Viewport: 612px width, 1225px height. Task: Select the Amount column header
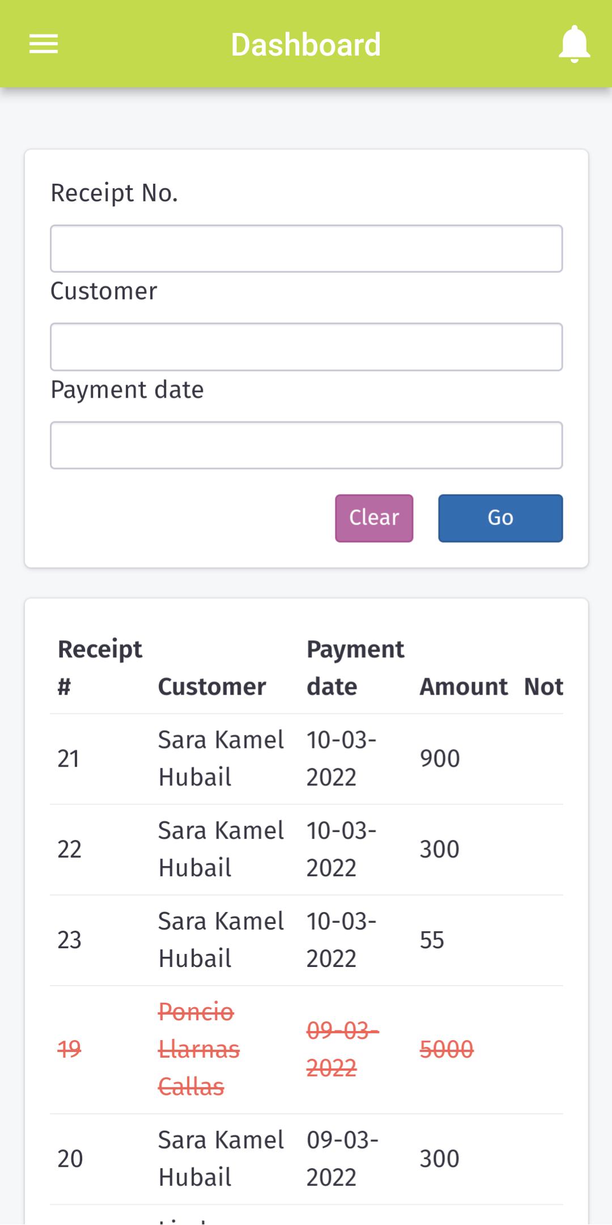click(464, 687)
